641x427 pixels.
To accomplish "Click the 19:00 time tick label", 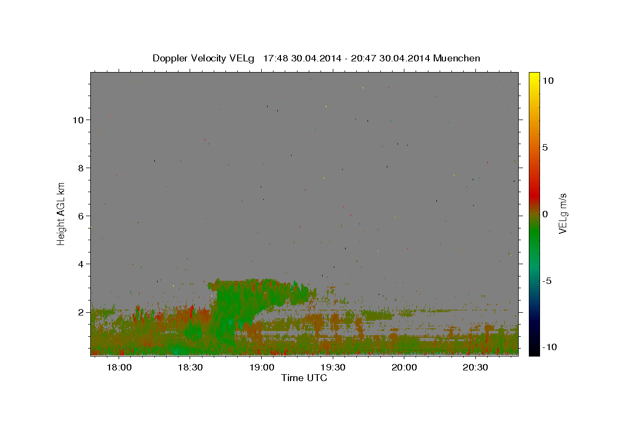I will click(262, 368).
